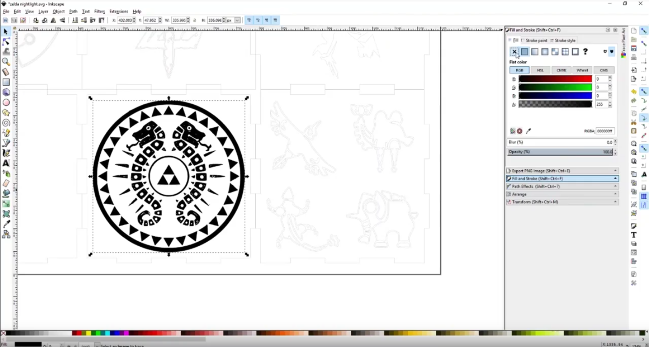This screenshot has height=347, width=649.
Task: Adjust the Opacity percentage slider
Action: point(560,152)
